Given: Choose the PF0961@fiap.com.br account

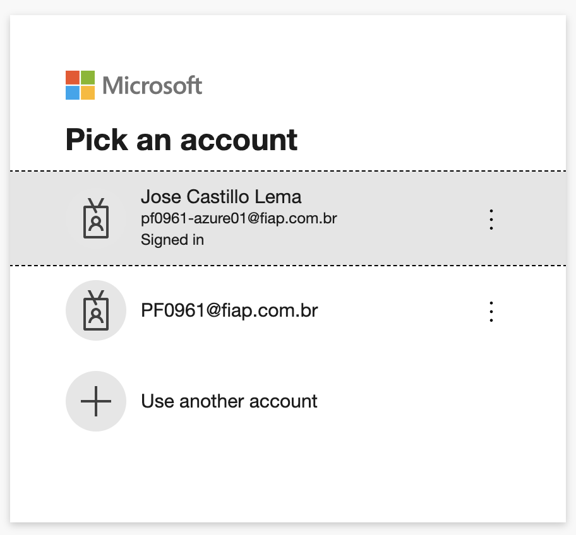Looking at the screenshot, I should tap(229, 310).
